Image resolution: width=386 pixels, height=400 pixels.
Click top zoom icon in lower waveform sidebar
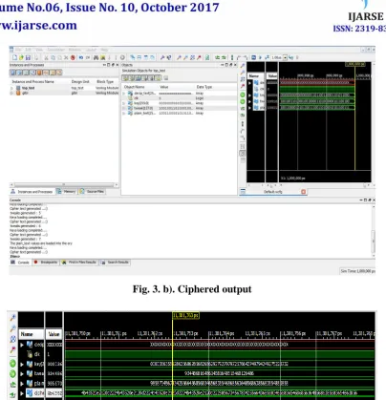click(x=12, y=318)
